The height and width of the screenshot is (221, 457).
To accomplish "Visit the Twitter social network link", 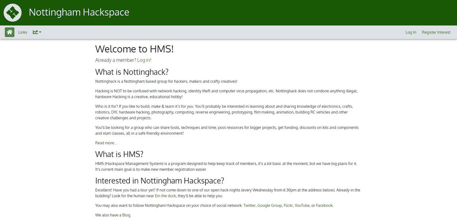I will tap(249, 205).
